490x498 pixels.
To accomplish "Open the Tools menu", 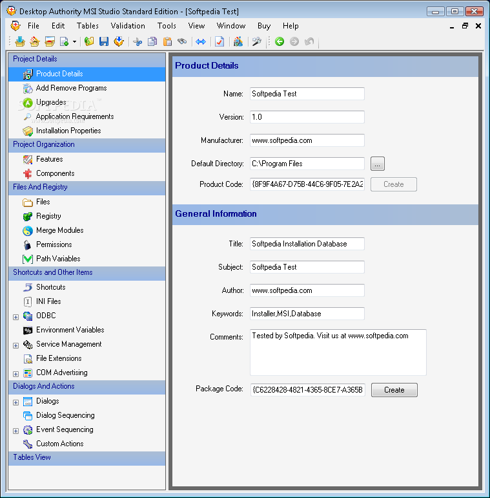I will point(167,26).
